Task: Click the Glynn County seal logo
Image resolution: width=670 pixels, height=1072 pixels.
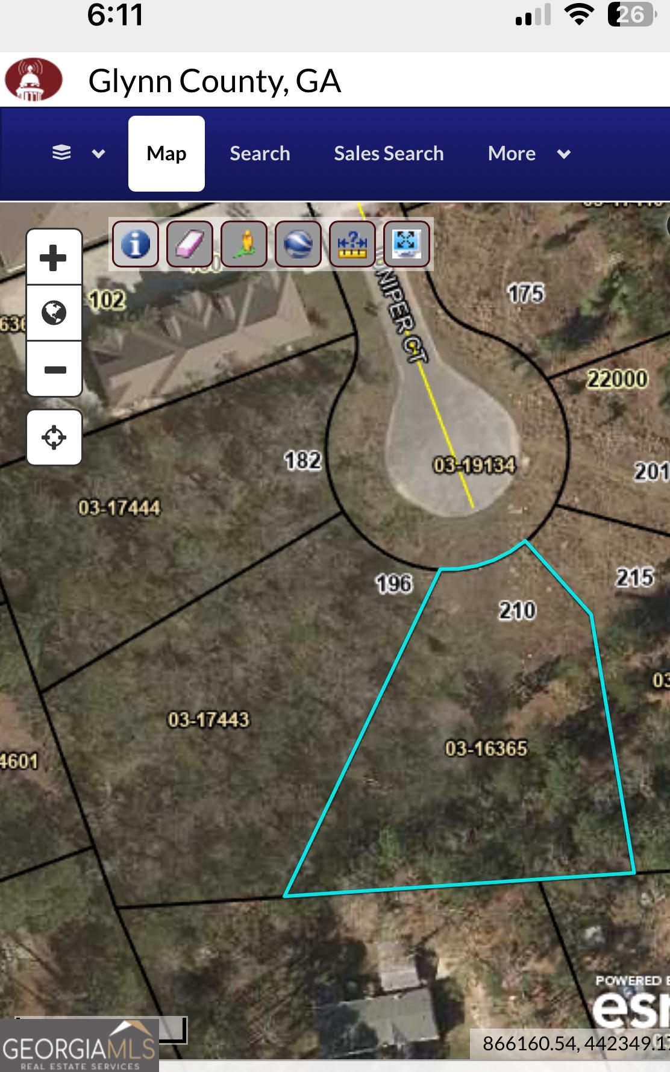Action: [x=34, y=80]
